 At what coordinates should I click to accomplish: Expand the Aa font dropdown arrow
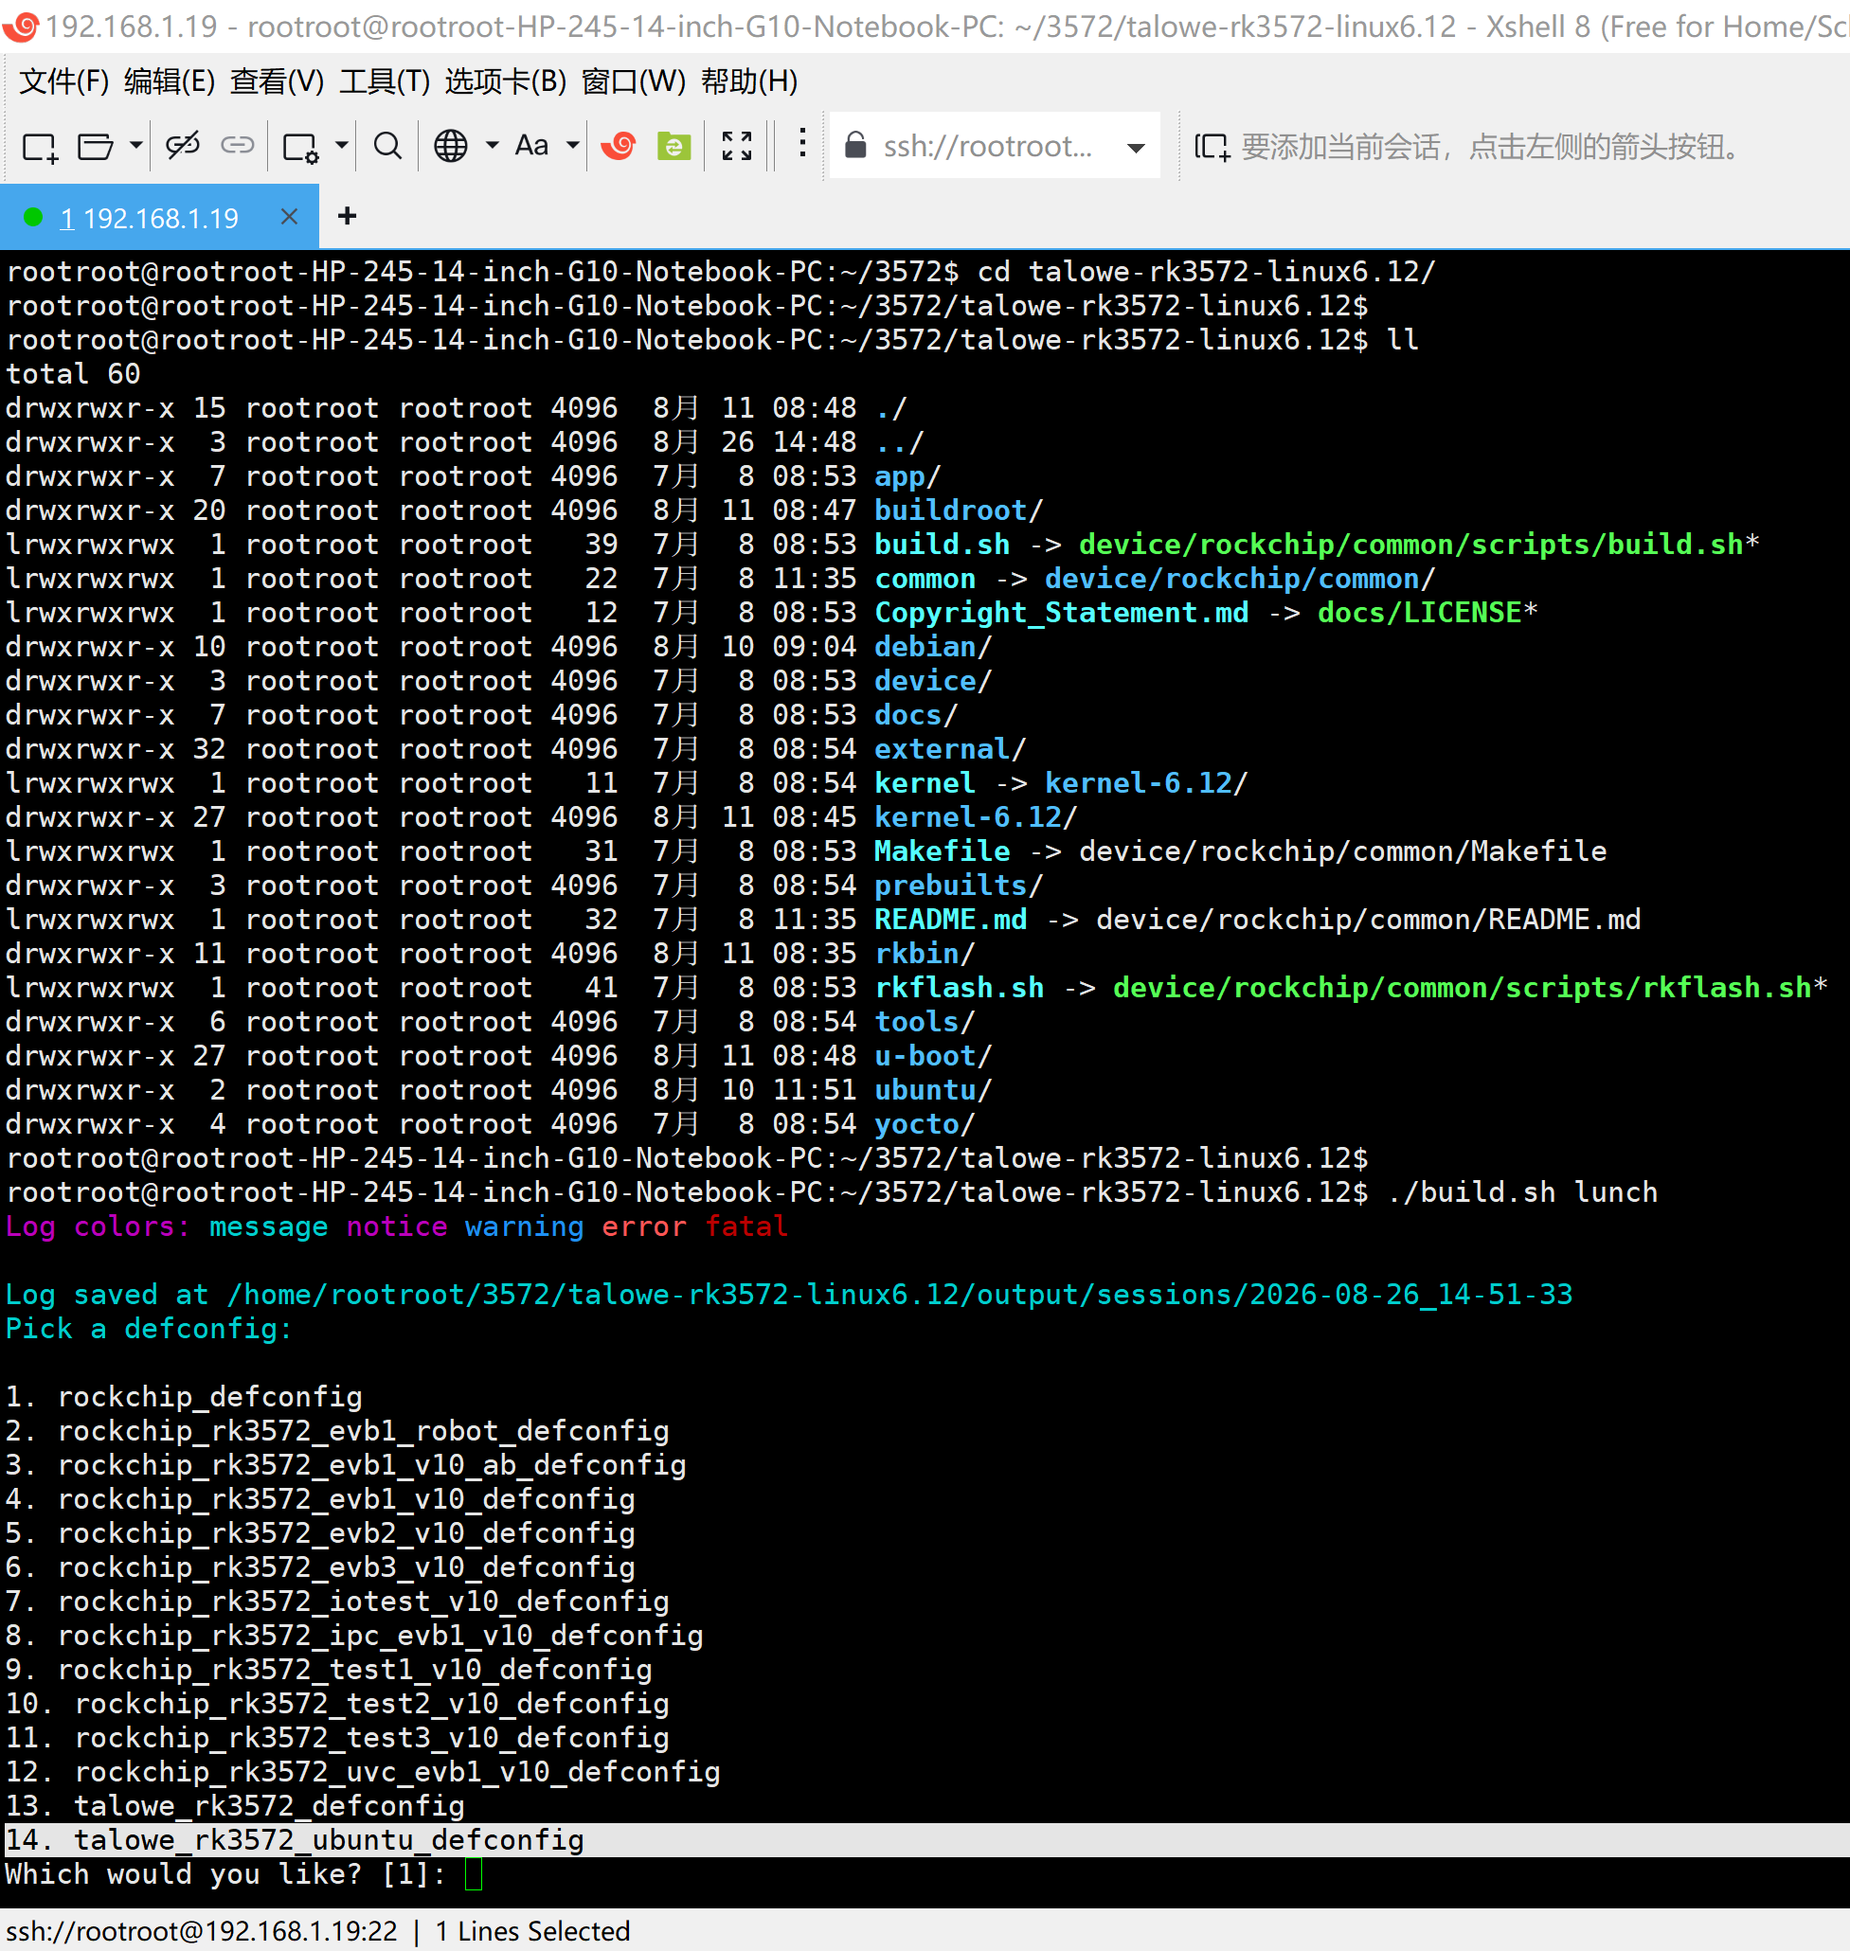coord(573,146)
